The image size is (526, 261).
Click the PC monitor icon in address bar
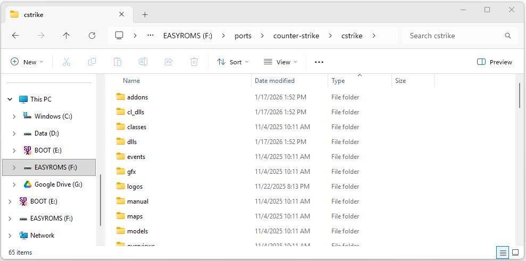[x=119, y=35]
